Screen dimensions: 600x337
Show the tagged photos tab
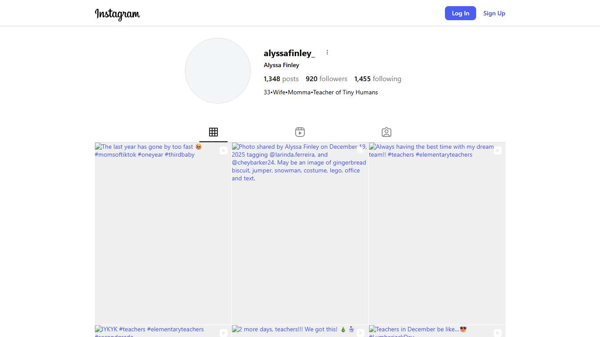click(387, 132)
